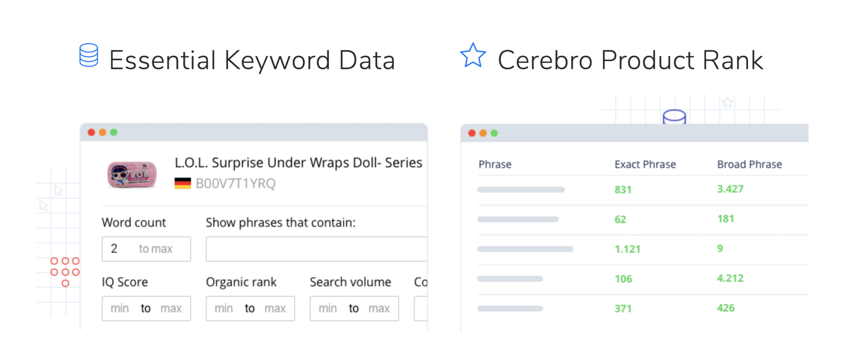Screen dimensions: 845x345
Task: Select the Broad Phrase value 4.212
Action: click(730, 278)
